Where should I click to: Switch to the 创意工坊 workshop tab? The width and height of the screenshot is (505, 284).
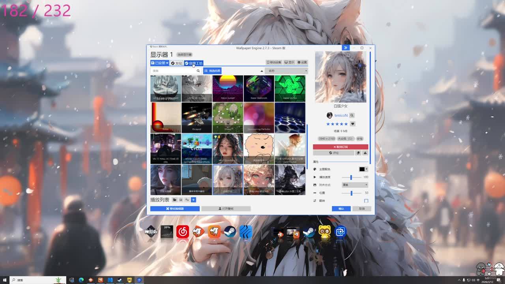193,63
